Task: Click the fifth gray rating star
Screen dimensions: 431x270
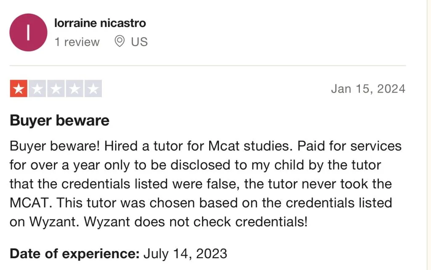Action: (x=93, y=89)
